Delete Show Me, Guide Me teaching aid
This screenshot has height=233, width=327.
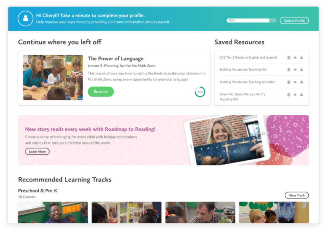point(289,95)
